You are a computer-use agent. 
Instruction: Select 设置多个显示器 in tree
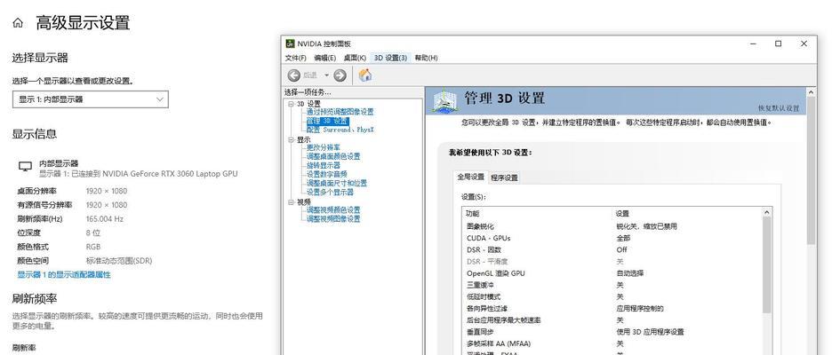point(330,192)
